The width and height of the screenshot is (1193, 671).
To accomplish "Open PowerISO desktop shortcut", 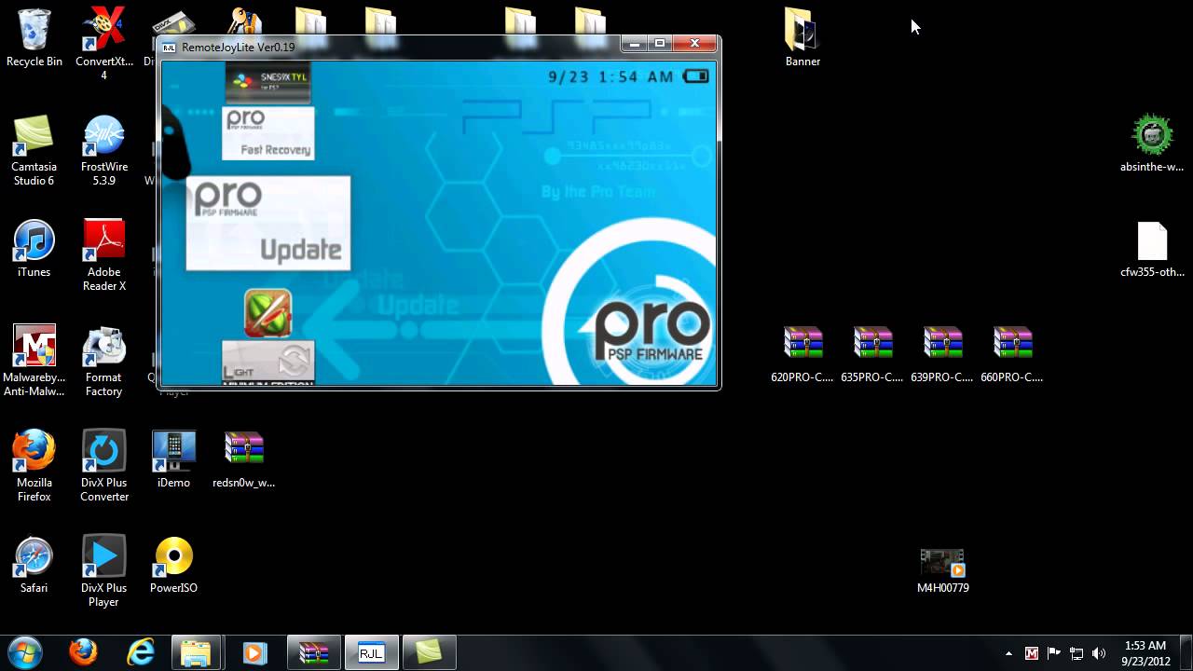I will point(173,565).
